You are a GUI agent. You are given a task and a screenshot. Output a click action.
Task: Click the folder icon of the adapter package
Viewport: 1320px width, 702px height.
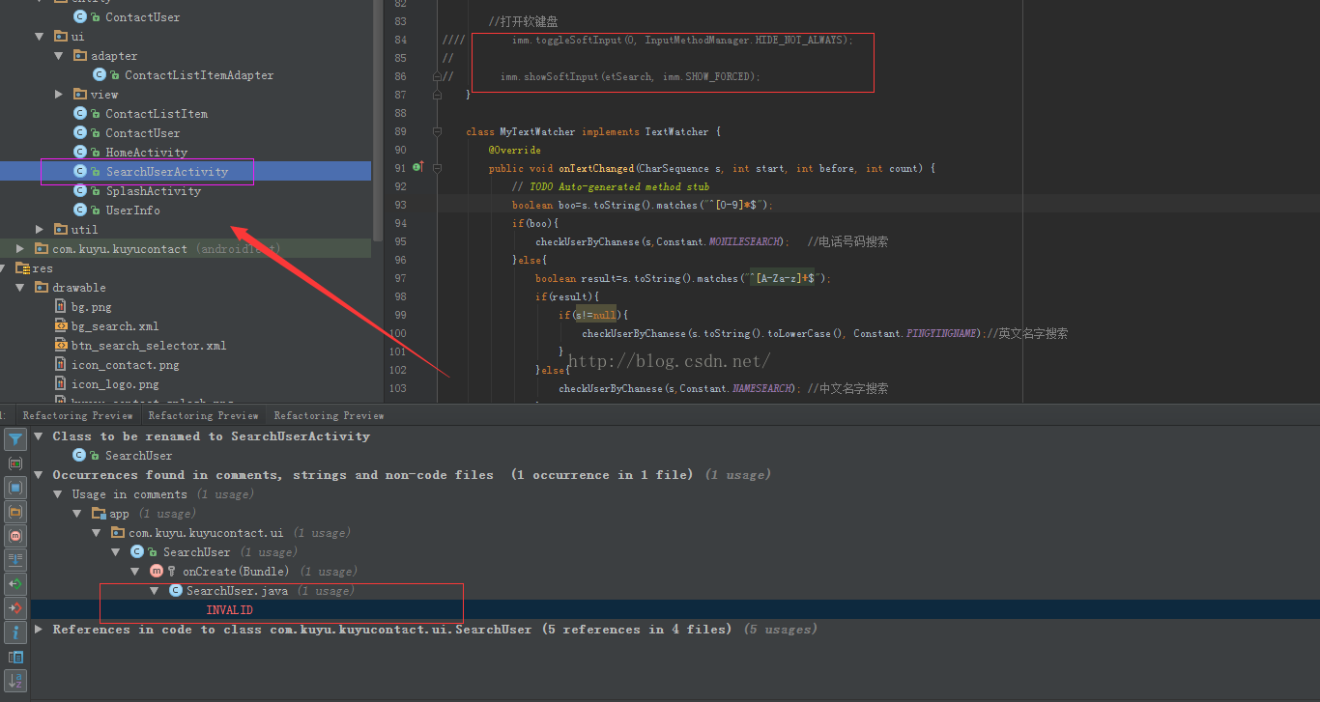point(80,56)
